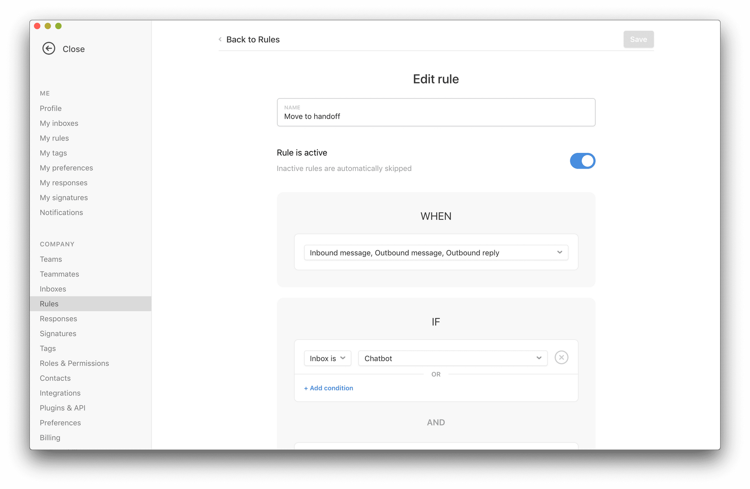Expand the Inbox is condition dropdown
The image size is (750, 489).
click(327, 358)
